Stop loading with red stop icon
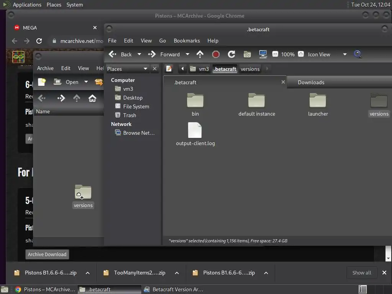Viewport: 392px width, 294px height. click(216, 54)
